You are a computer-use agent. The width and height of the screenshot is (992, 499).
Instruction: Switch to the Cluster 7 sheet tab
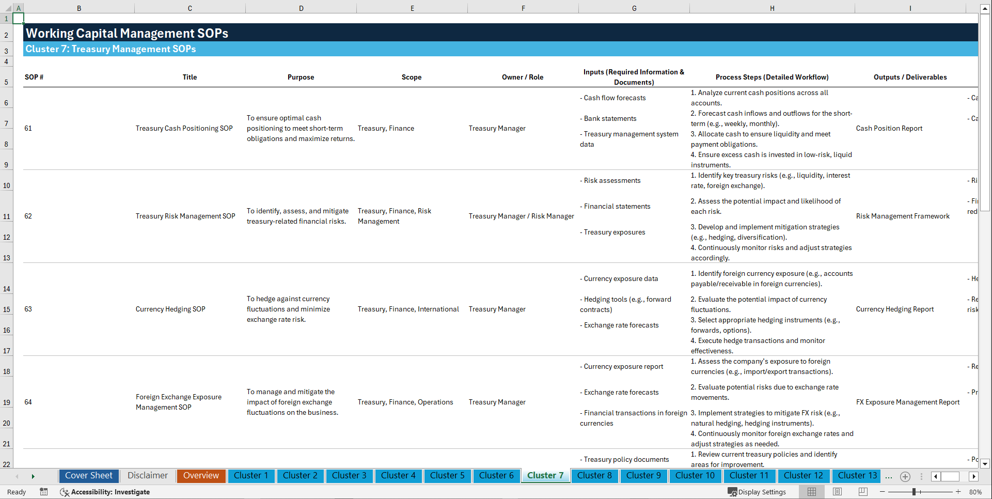[x=545, y=475]
